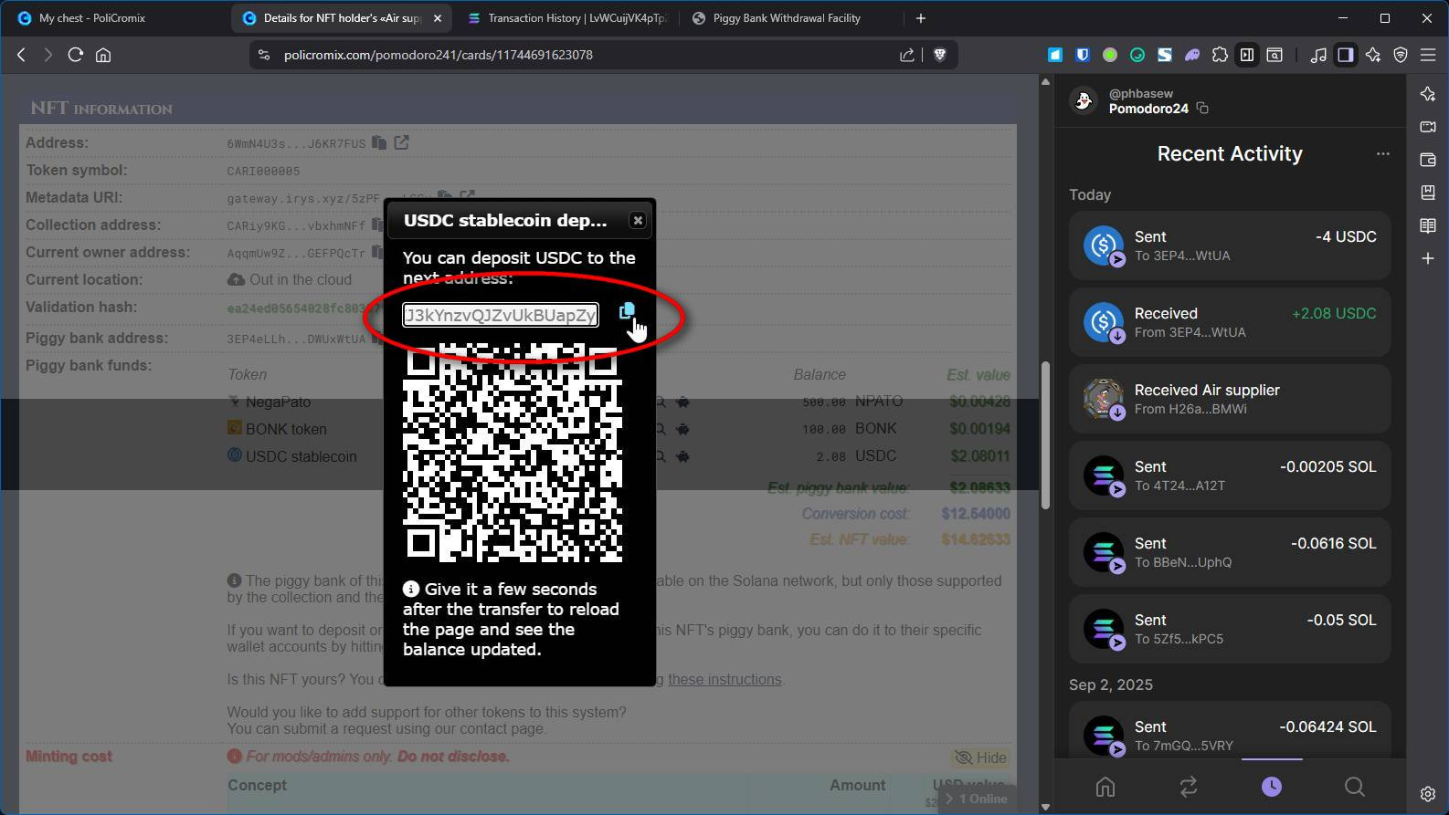Copy the Collection address CARiy9KG...vbxhmNFf
1449x815 pixels.
pos(379,225)
